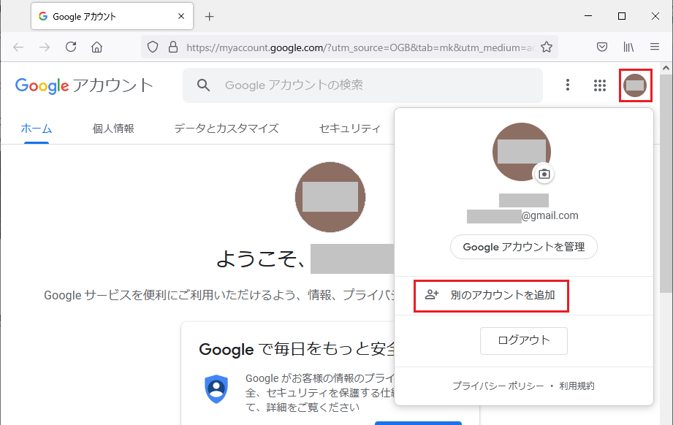This screenshot has height=425, width=673.
Task: Click the ログアウト button
Action: coord(523,340)
